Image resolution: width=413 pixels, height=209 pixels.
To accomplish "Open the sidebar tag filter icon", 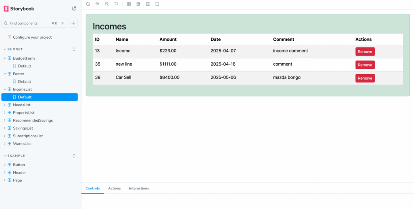I will click(63, 23).
